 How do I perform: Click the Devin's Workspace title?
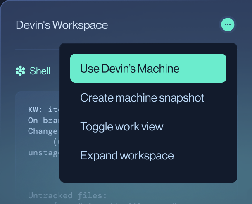(x=62, y=25)
